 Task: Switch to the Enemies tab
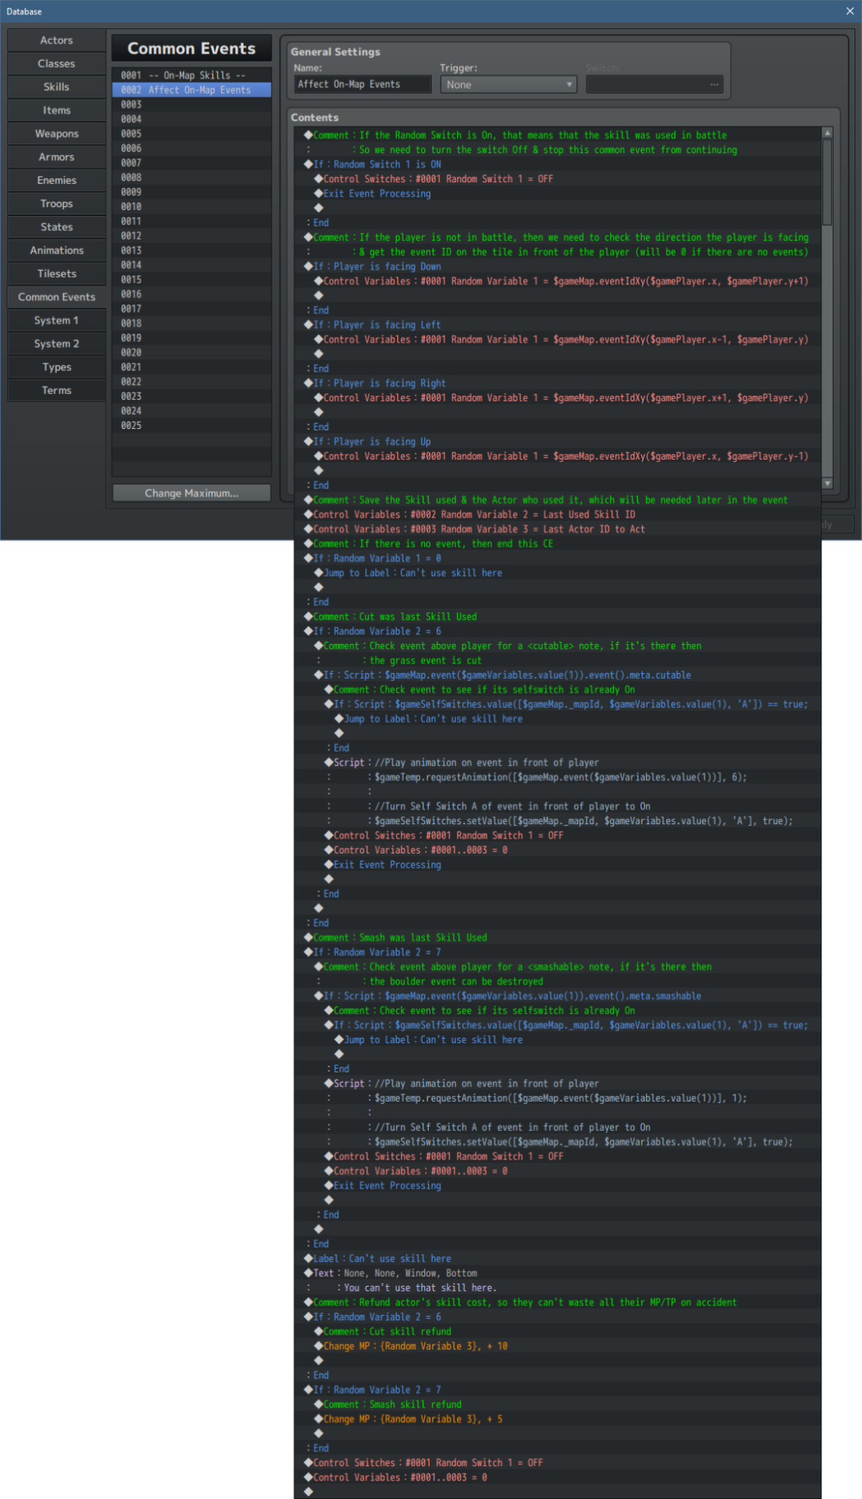click(56, 180)
